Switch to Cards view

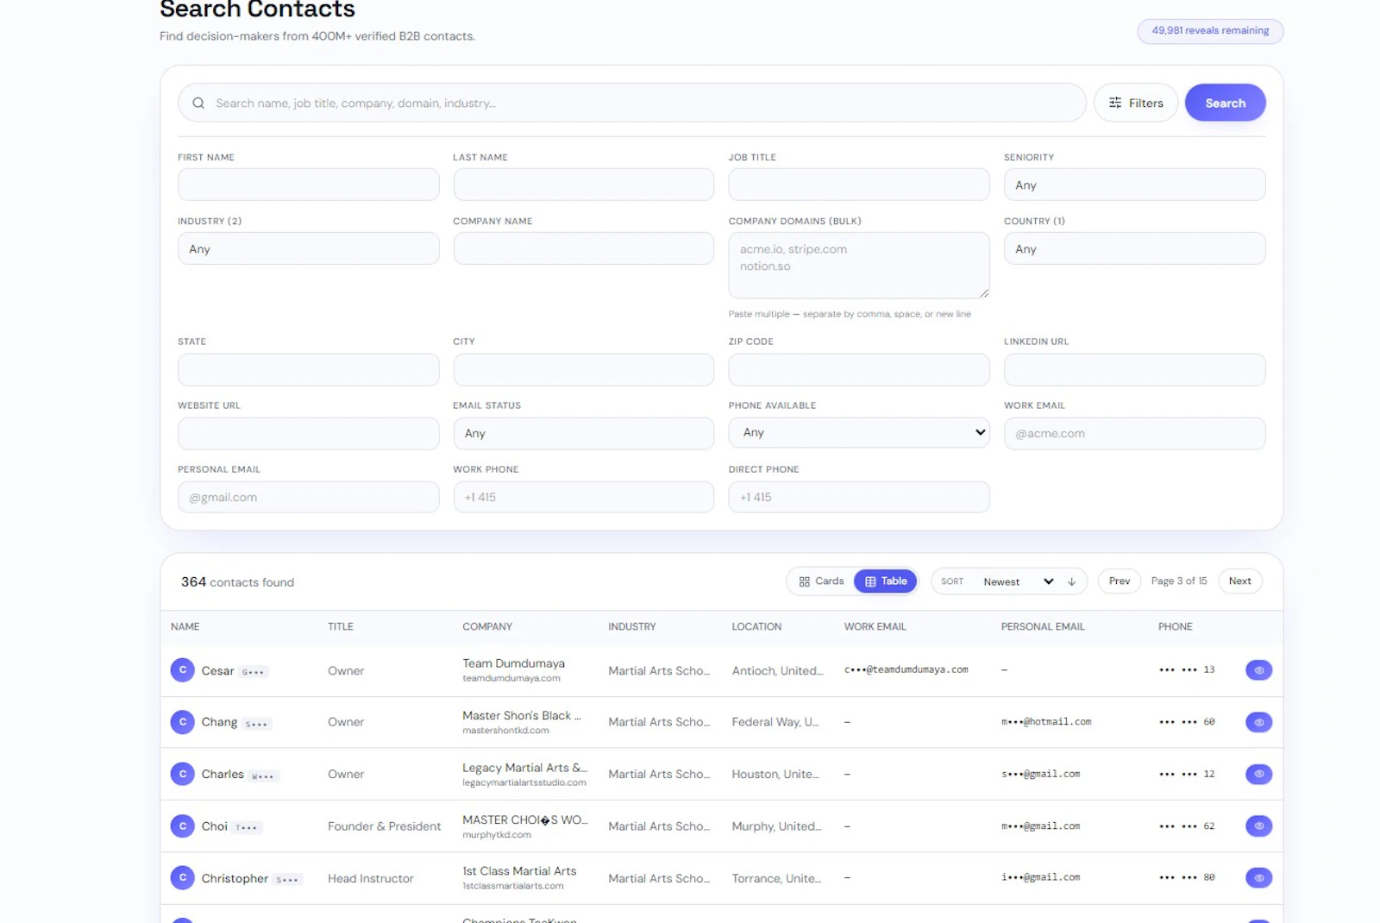(821, 581)
